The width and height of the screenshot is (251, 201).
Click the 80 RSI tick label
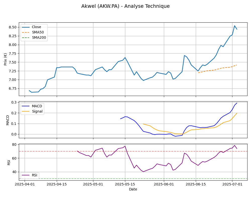click(14, 144)
